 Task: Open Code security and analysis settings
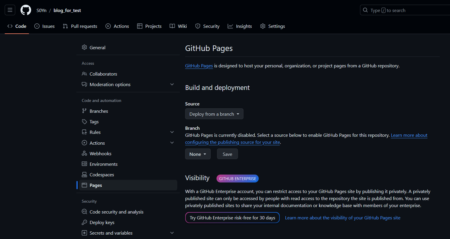point(128,212)
